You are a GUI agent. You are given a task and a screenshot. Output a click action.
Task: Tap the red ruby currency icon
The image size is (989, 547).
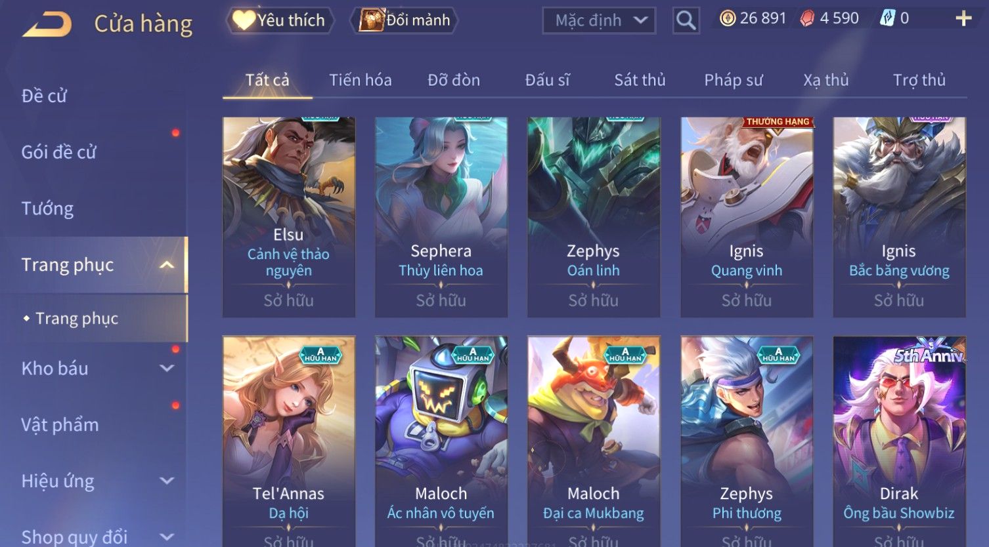807,18
